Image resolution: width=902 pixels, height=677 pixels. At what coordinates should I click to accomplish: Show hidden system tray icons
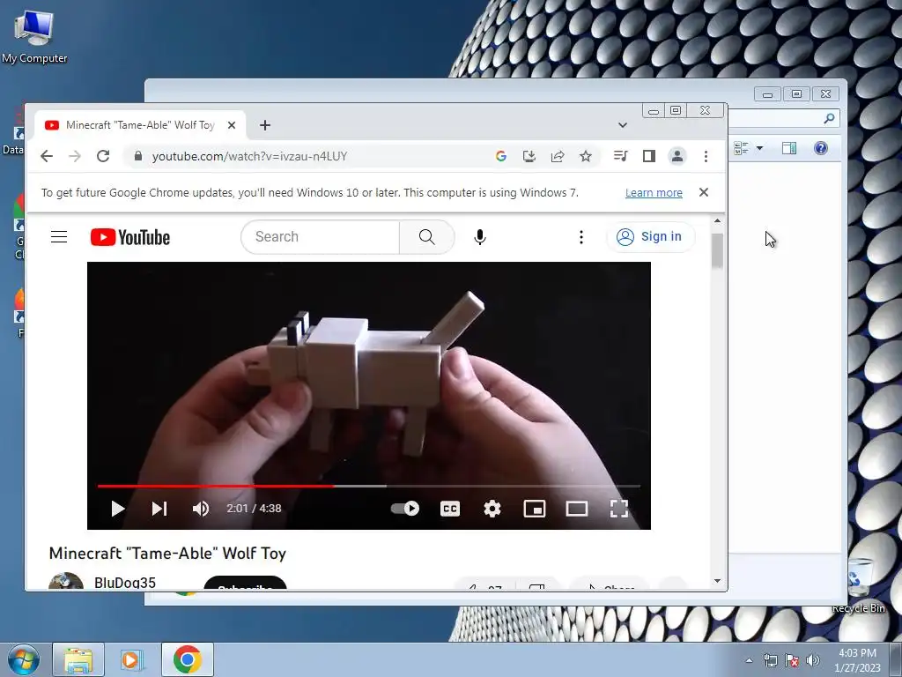(x=749, y=660)
